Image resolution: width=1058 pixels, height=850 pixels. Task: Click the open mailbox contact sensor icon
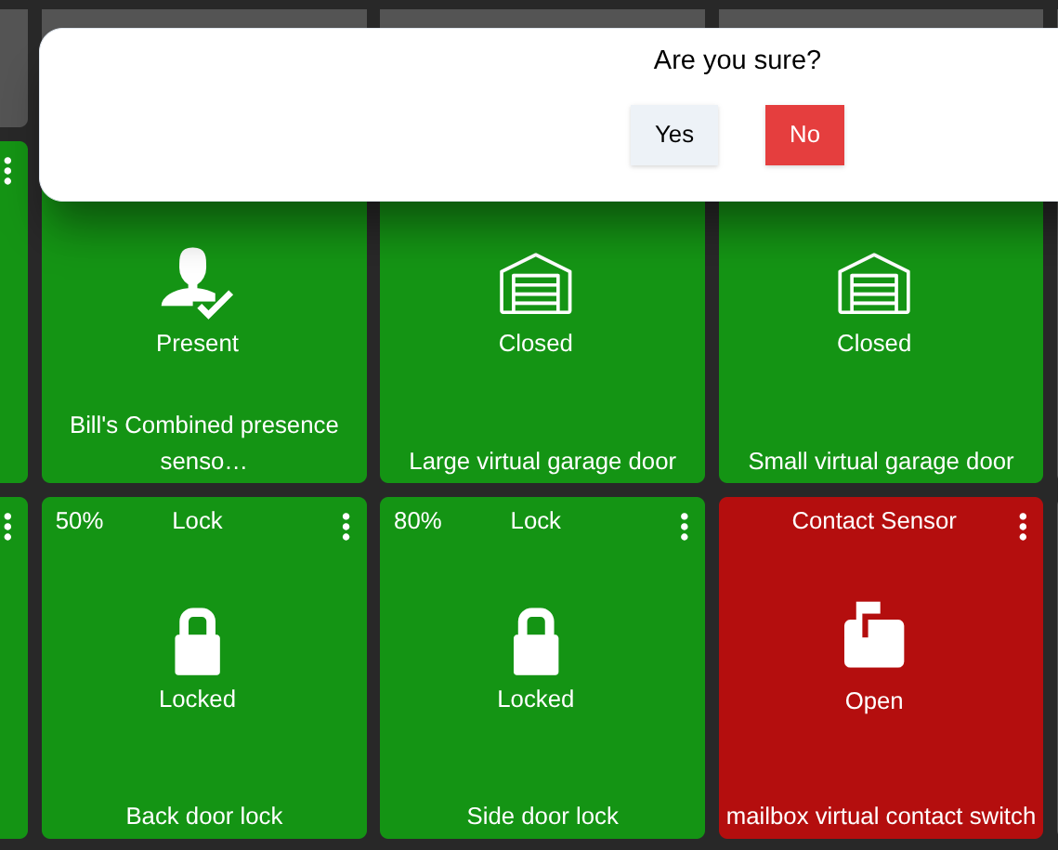pos(873,634)
